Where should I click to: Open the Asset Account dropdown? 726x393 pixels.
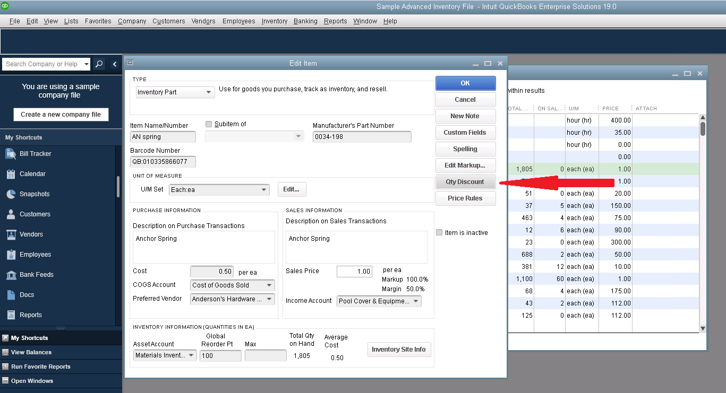[165, 355]
